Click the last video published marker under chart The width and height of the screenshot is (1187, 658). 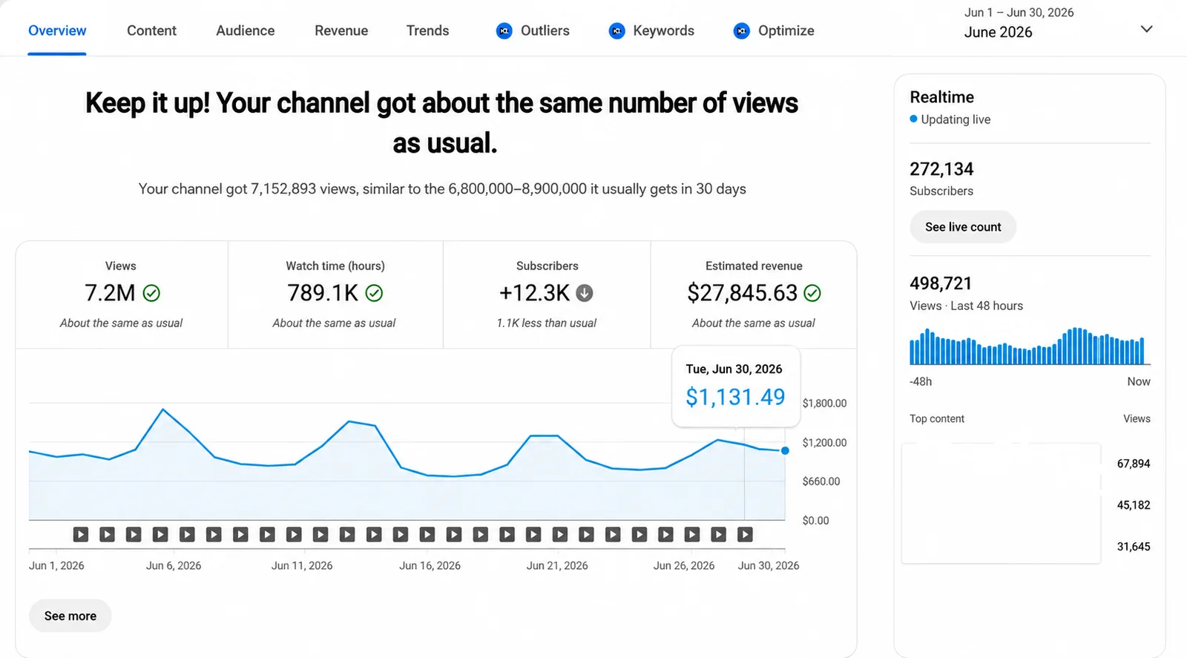745,534
